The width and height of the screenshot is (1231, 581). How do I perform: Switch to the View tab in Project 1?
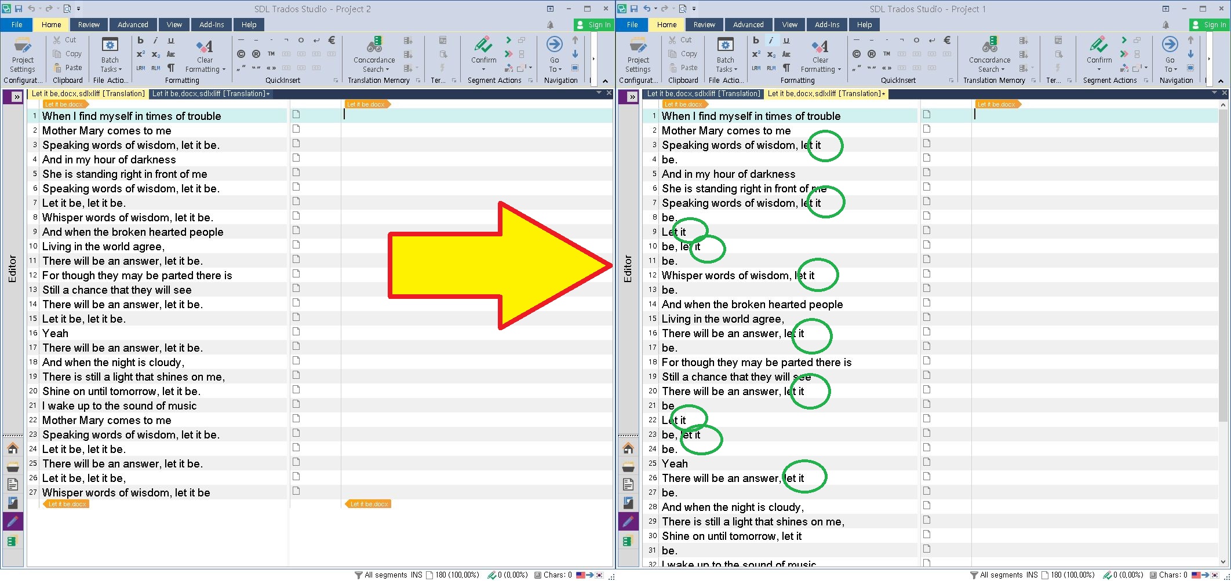coord(789,25)
